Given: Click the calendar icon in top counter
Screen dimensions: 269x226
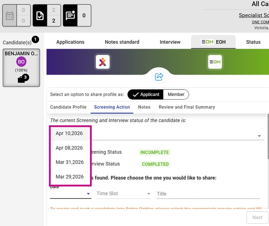Looking at the screenshot, I should point(10,16).
